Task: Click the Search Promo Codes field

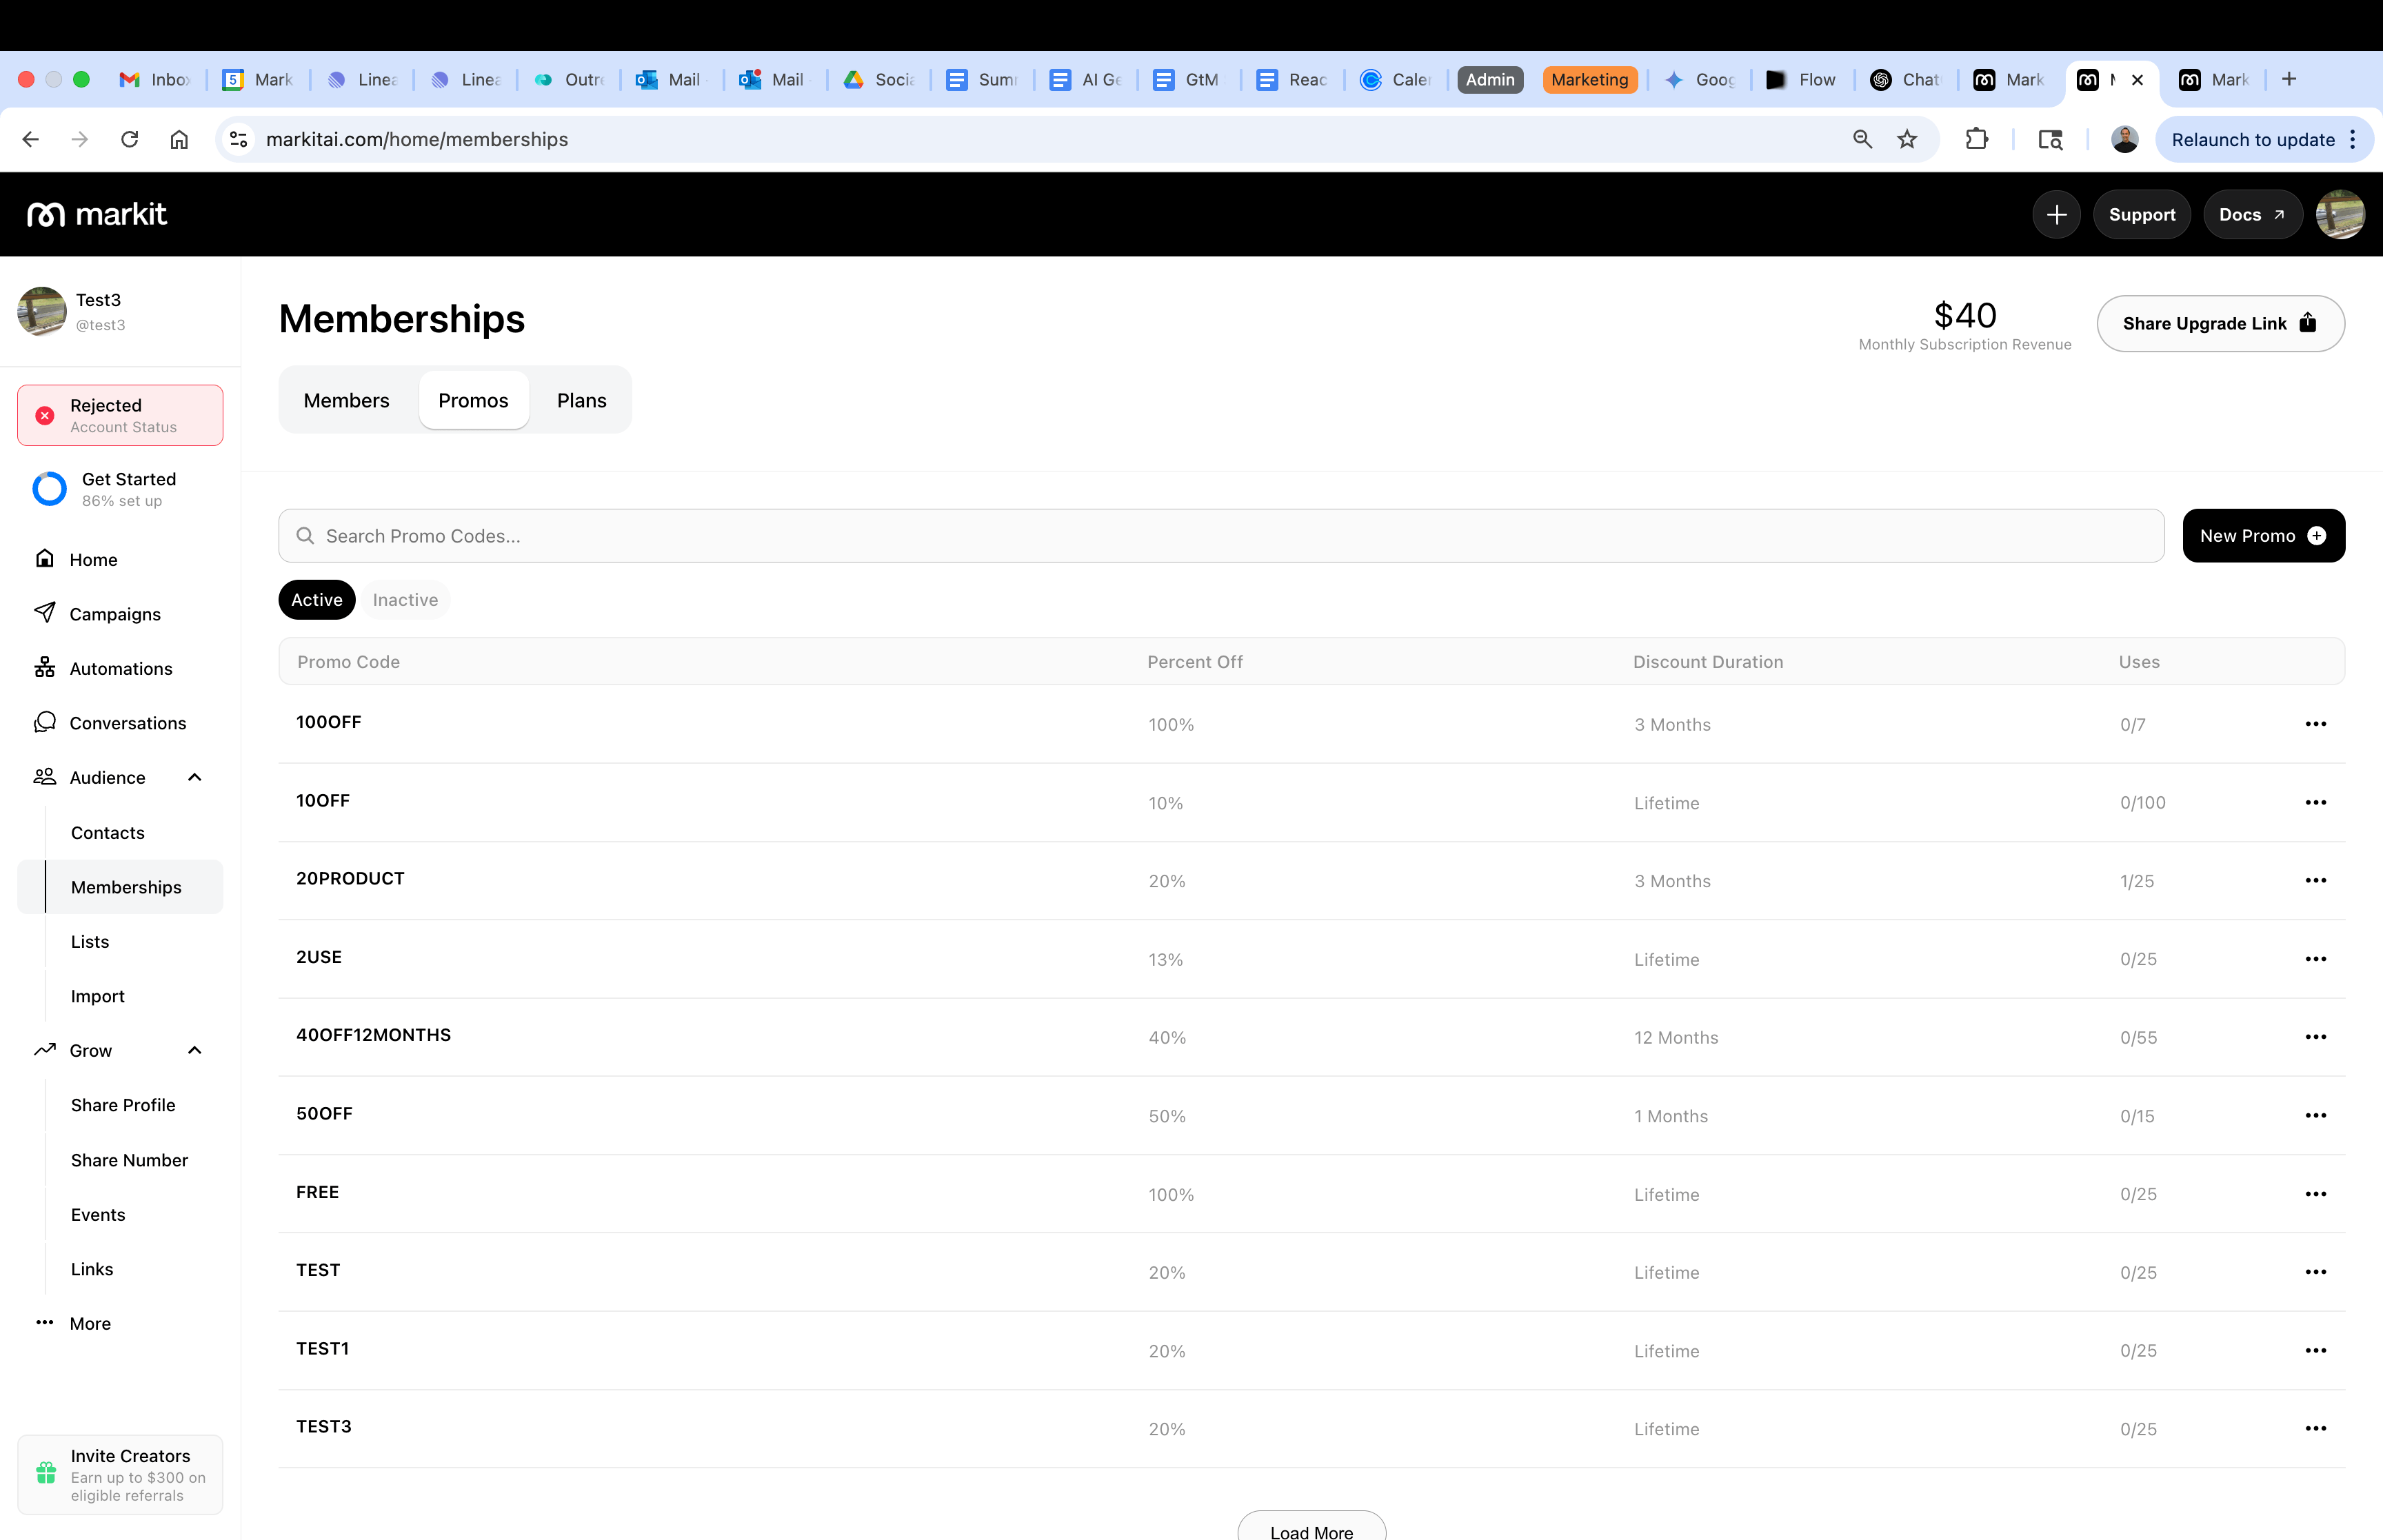Action: pyautogui.click(x=1221, y=536)
